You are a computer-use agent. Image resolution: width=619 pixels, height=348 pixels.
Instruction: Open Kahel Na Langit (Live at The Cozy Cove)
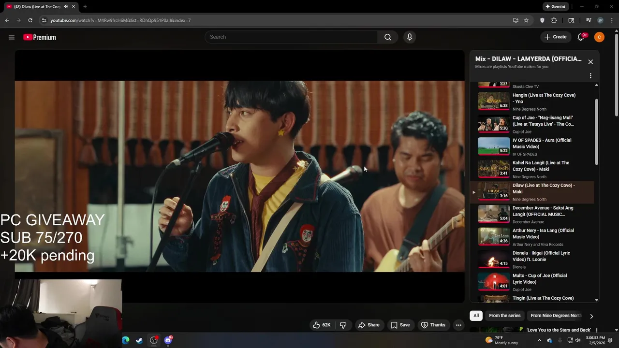[x=532, y=169]
